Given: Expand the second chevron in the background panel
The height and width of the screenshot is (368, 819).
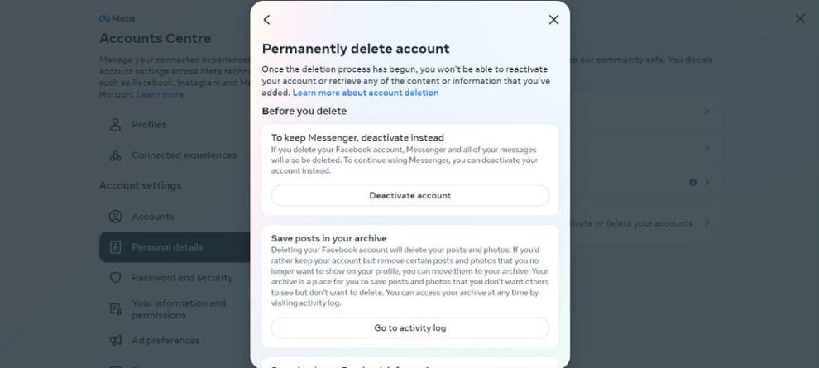Looking at the screenshot, I should pyautogui.click(x=707, y=148).
